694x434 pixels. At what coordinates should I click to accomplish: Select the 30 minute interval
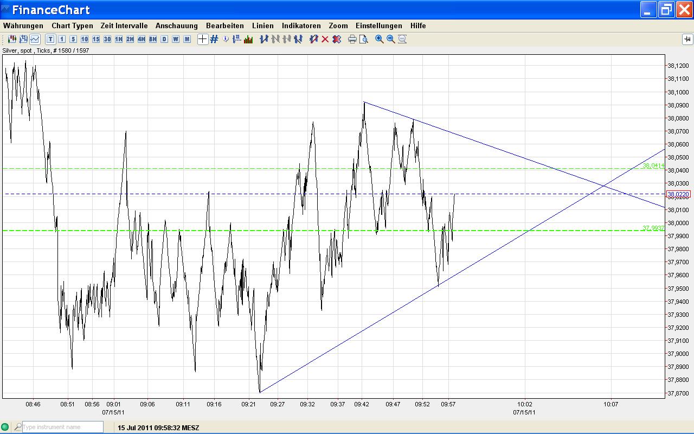click(107, 39)
